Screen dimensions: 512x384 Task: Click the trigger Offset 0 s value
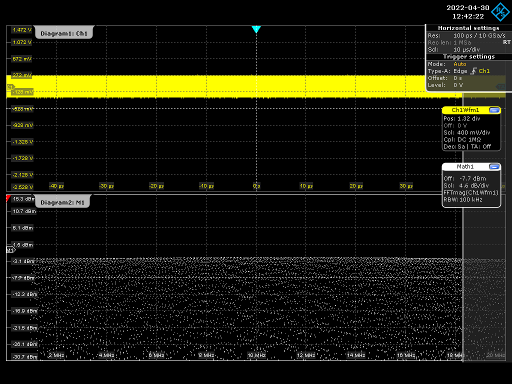(457, 78)
